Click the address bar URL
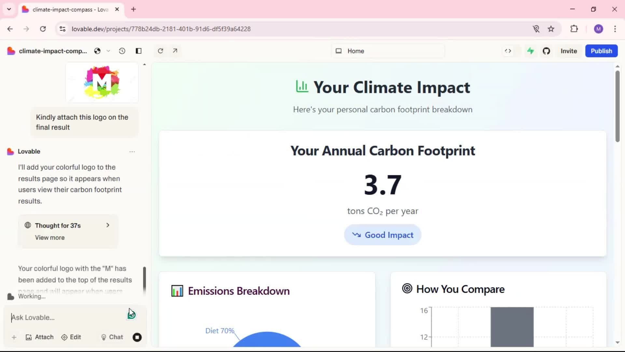The height and width of the screenshot is (352, 625). (x=161, y=29)
